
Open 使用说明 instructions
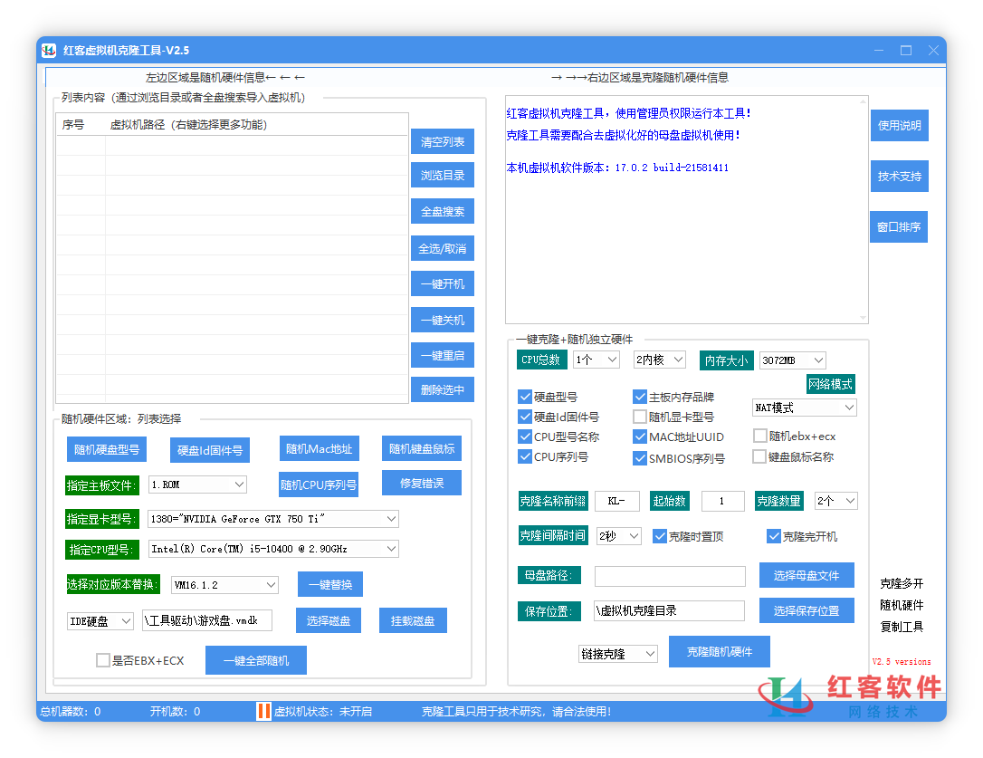coord(899,126)
